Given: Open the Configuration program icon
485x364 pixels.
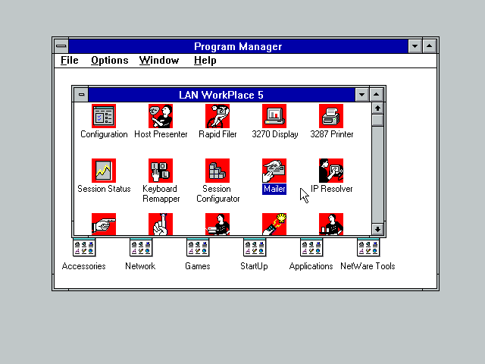Looking at the screenshot, I should (x=104, y=116).
